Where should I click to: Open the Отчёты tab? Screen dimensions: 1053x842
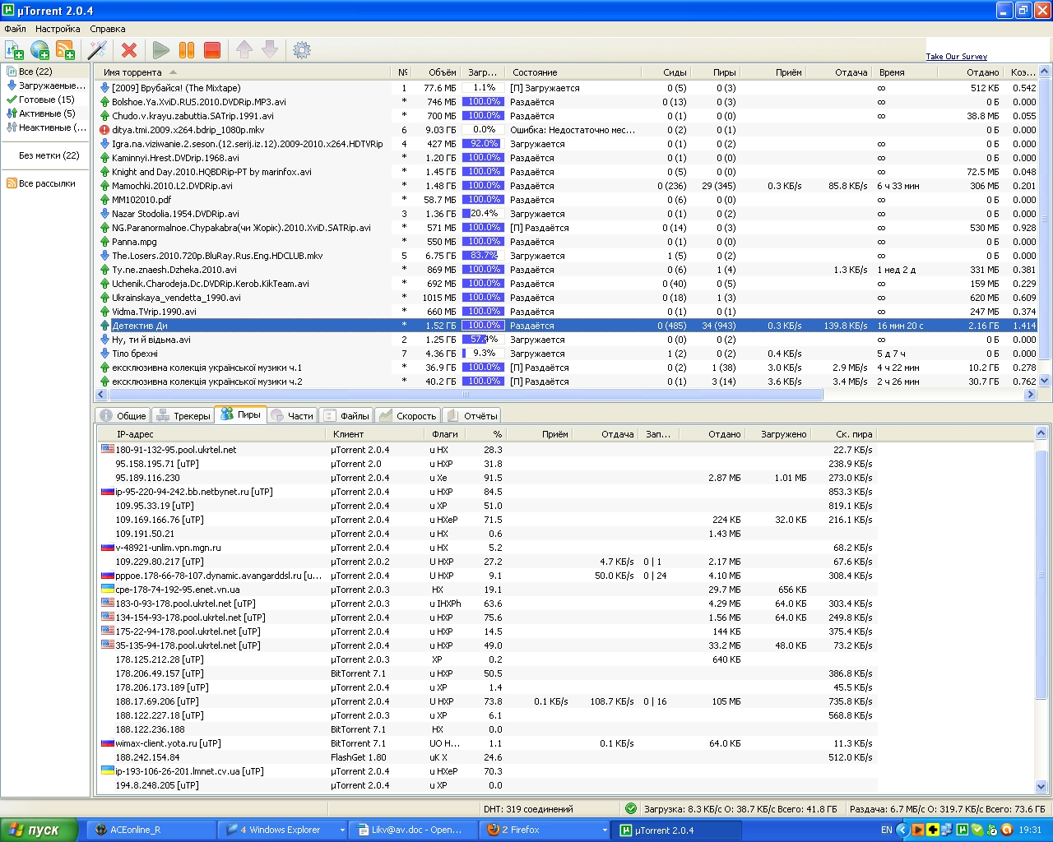click(x=472, y=416)
